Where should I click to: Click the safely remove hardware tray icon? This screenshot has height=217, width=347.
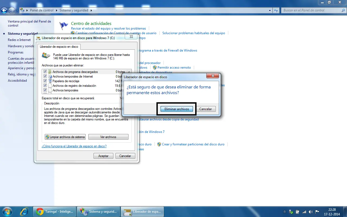[x=291, y=212]
